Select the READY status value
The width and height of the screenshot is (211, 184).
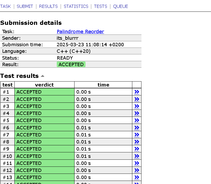(65, 58)
